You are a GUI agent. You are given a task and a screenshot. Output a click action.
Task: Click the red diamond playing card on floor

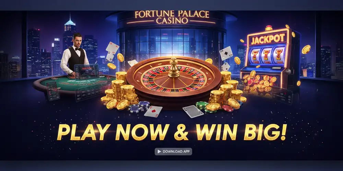click(x=153, y=111)
